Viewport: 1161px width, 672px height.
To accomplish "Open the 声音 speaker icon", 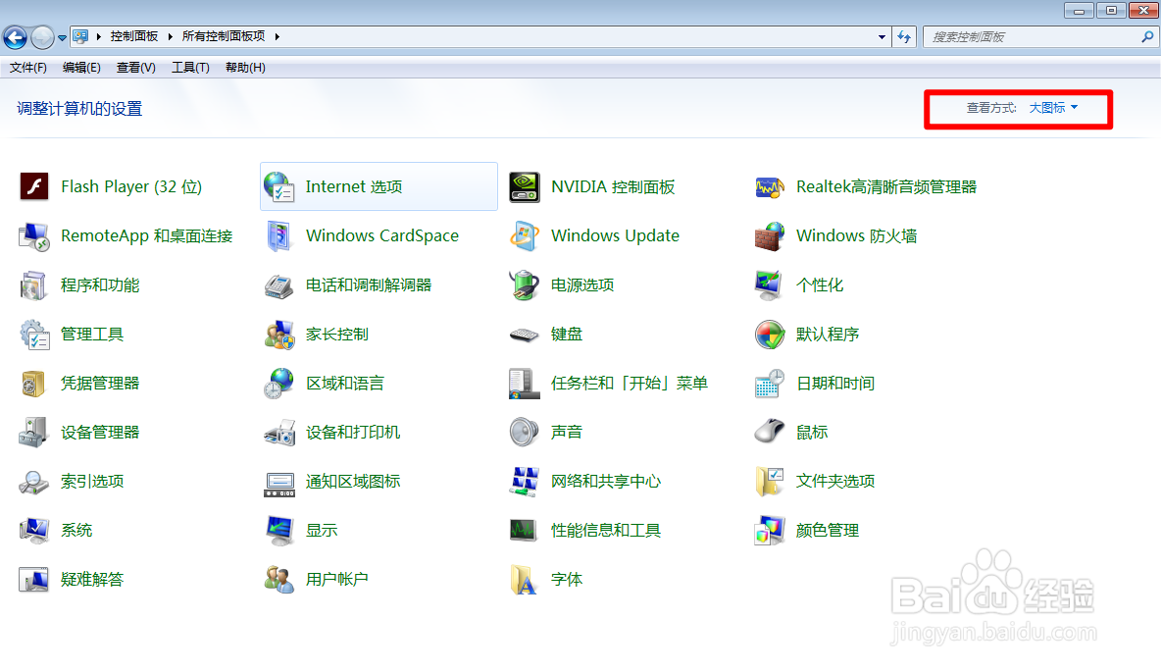I will (x=525, y=432).
